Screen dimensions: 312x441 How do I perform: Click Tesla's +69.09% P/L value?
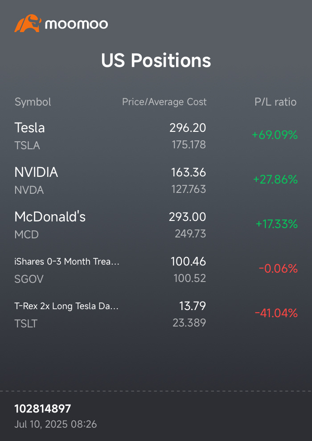[275, 135]
